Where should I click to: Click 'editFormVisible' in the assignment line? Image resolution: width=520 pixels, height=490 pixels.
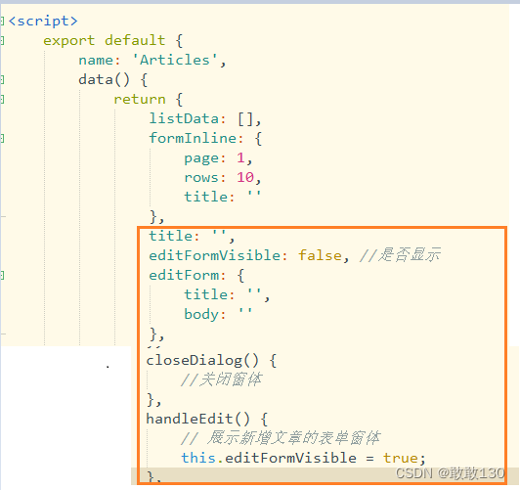pyautogui.click(x=291, y=458)
